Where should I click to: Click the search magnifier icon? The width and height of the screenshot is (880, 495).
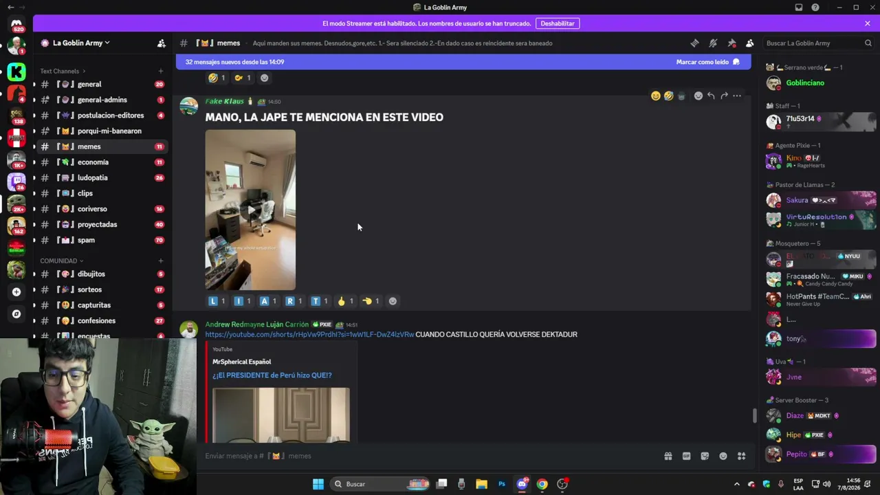click(x=868, y=43)
